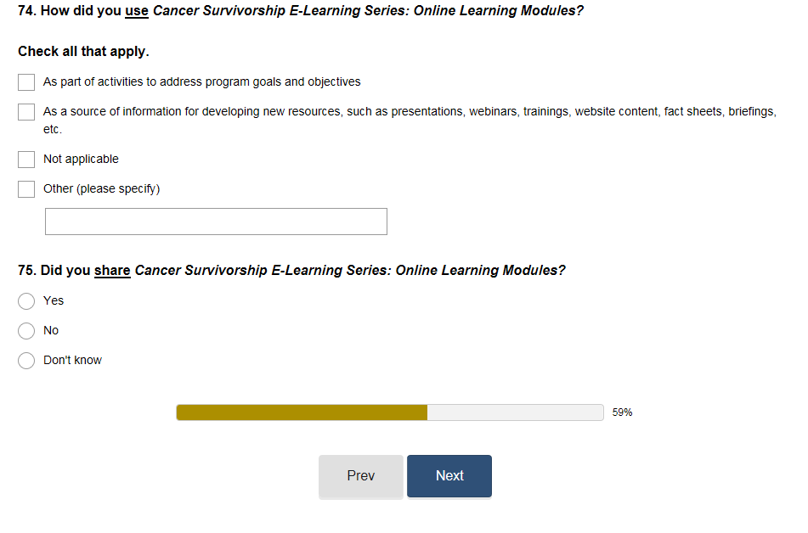The width and height of the screenshot is (808, 533).
Task: Select the Yes radio button
Action: (26, 301)
